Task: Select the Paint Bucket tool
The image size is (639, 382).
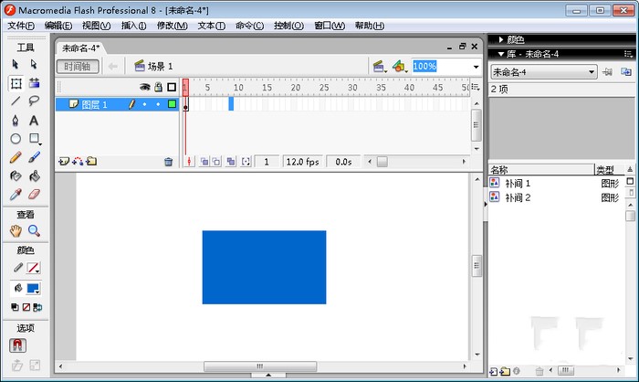Action: [34, 175]
